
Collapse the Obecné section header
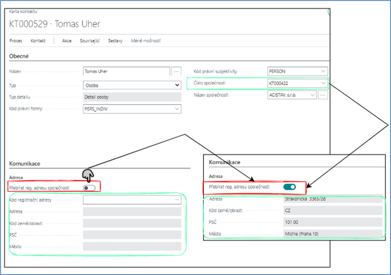click(19, 56)
